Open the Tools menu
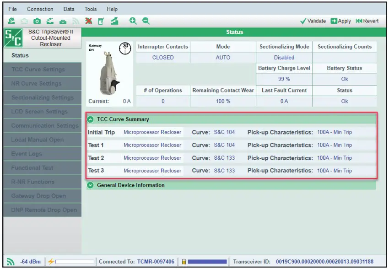The height and width of the screenshot is (269, 389). pyautogui.click(x=91, y=9)
